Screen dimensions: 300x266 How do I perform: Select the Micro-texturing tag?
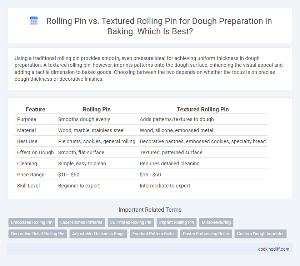click(216, 222)
